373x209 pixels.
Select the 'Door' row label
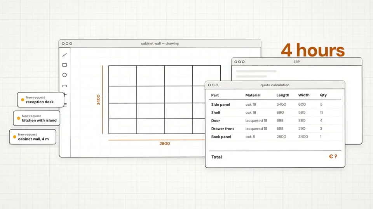pyautogui.click(x=216, y=121)
